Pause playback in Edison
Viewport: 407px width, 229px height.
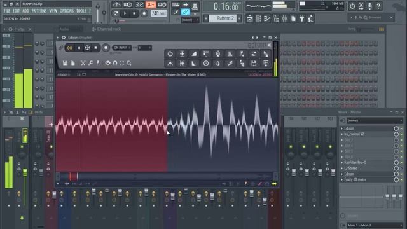click(x=79, y=48)
